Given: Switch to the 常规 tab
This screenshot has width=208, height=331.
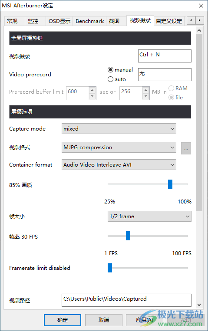Looking at the screenshot, I should (x=14, y=21).
